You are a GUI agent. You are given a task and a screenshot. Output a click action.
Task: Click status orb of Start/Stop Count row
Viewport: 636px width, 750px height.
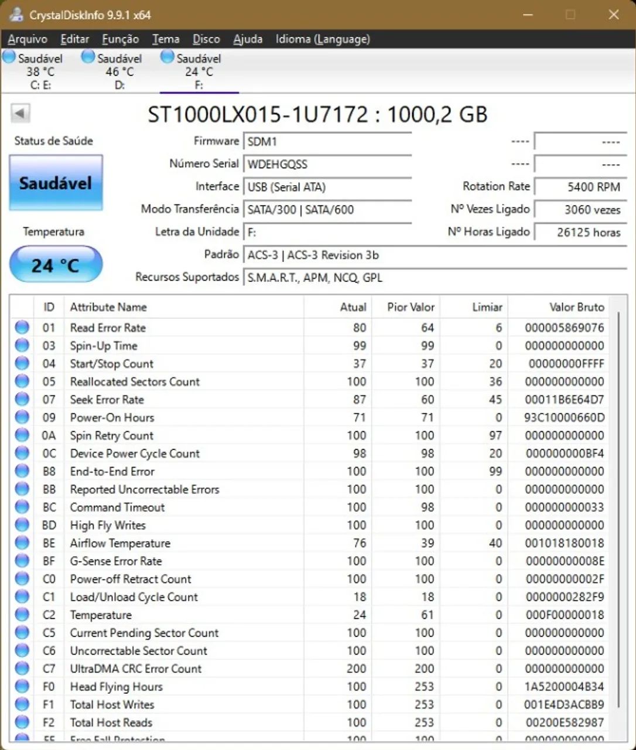click(22, 363)
